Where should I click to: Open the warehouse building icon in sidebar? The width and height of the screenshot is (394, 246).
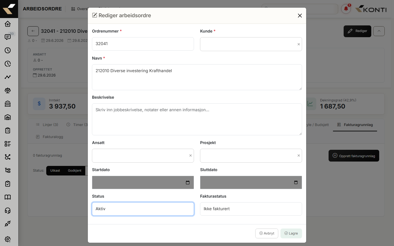pyautogui.click(x=8, y=117)
